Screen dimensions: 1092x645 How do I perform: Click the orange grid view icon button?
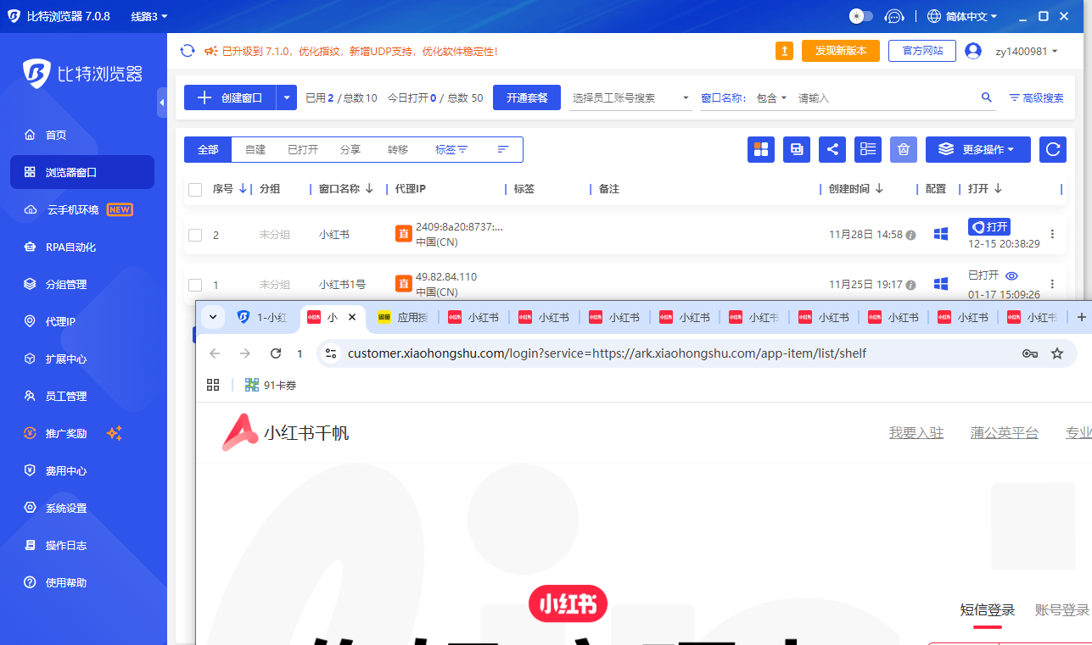tap(761, 149)
